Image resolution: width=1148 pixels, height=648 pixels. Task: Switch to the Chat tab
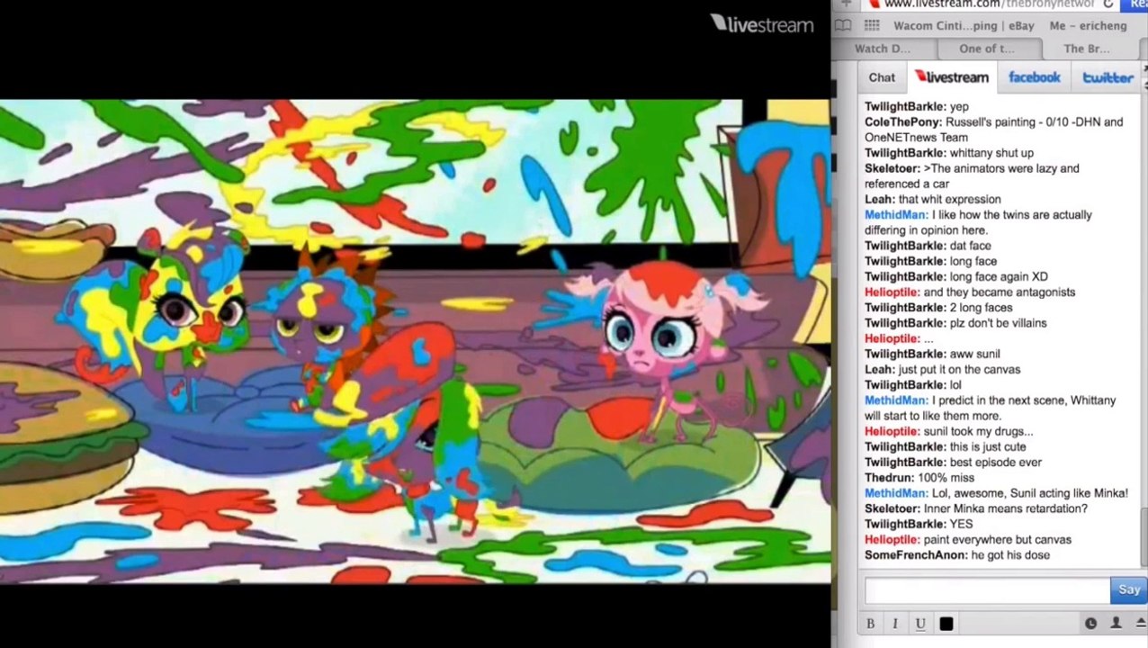pos(882,77)
